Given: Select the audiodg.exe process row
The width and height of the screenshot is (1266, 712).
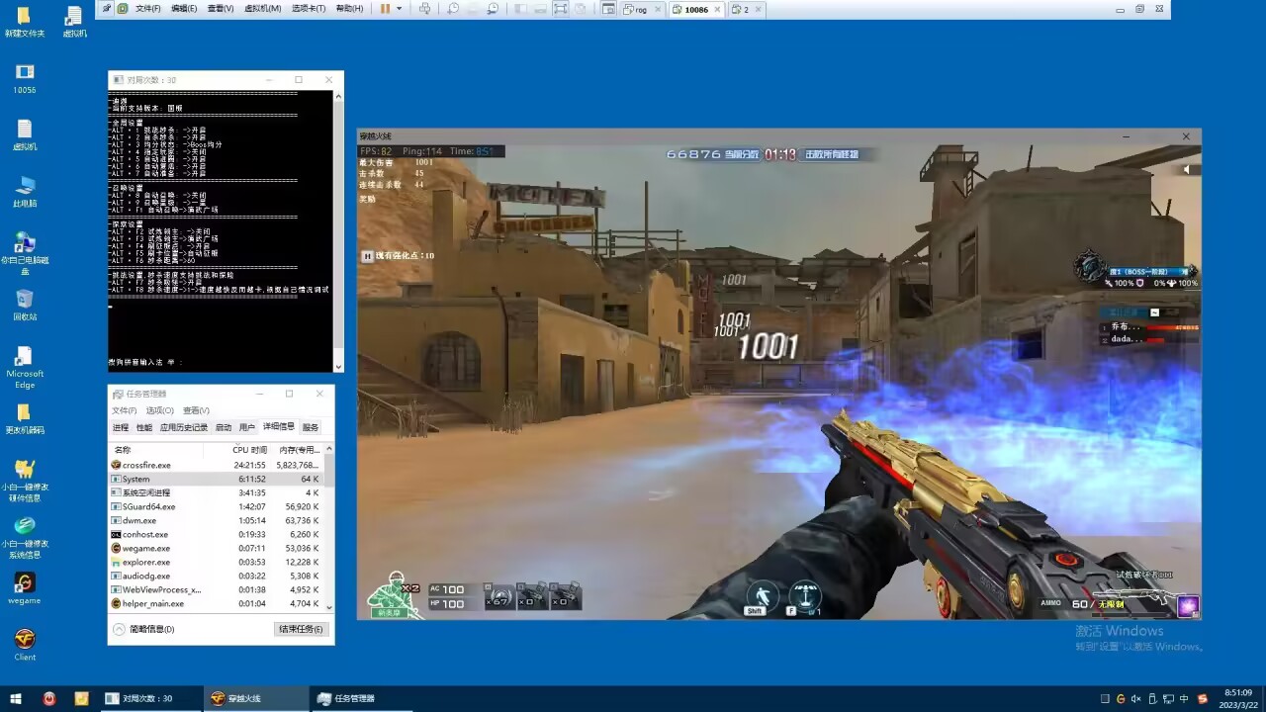Looking at the screenshot, I should [x=216, y=576].
